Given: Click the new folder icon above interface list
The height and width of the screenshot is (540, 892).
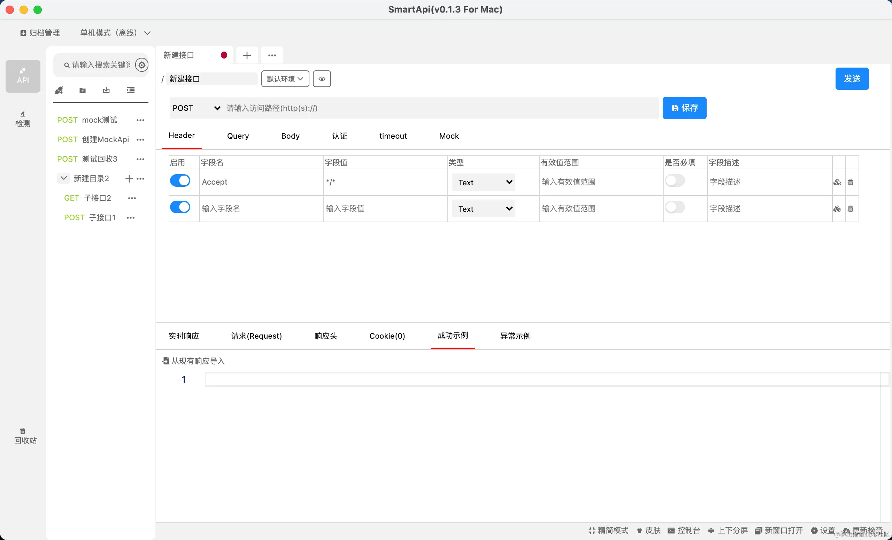Looking at the screenshot, I should click(x=83, y=90).
